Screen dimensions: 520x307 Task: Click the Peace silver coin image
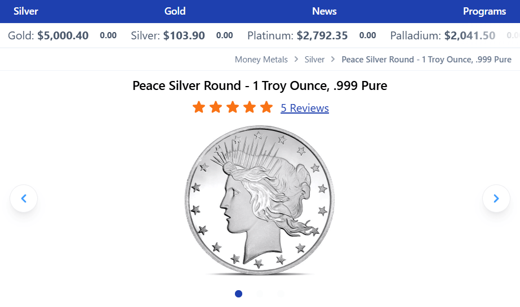click(x=259, y=200)
